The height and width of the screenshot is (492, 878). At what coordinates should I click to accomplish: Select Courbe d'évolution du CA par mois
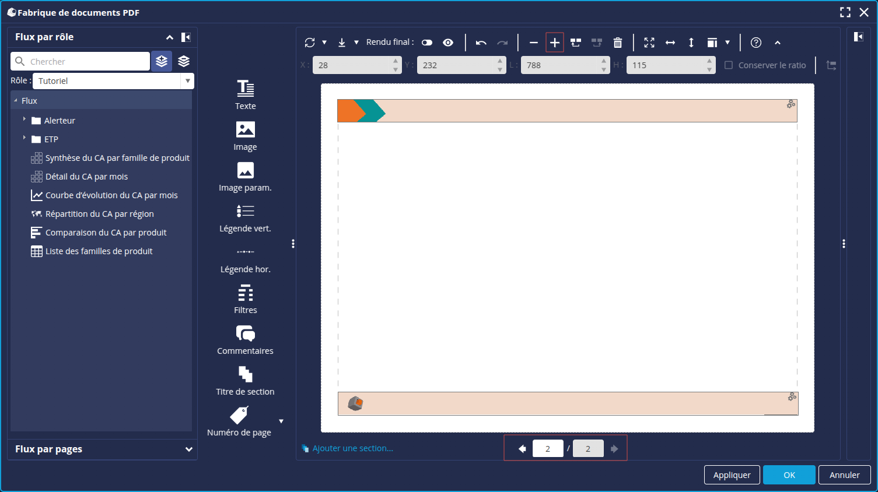(111, 195)
